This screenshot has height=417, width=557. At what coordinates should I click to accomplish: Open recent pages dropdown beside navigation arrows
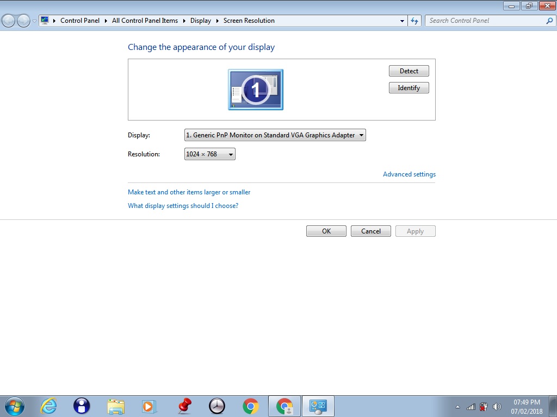point(34,21)
